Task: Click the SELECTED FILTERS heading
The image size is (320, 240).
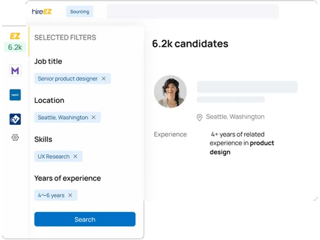Action: (x=65, y=38)
